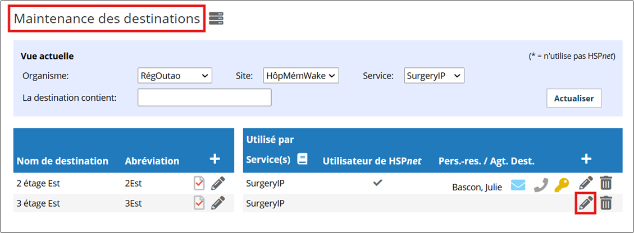Edit the SurgeryIP service usage for 3 étage Est
This screenshot has width=634, height=233.
(x=586, y=203)
